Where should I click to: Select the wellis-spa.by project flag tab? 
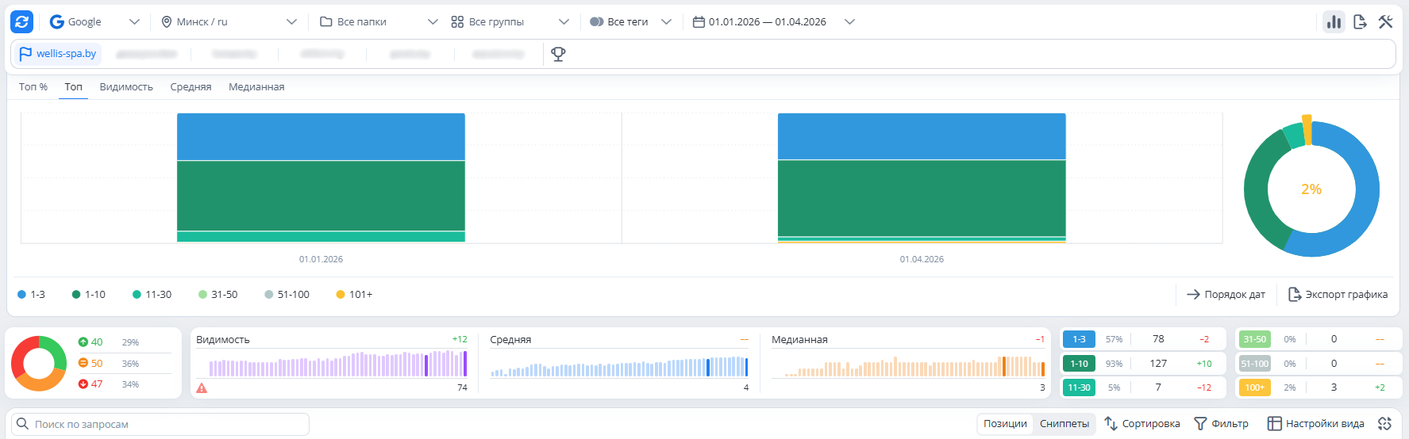(58, 54)
